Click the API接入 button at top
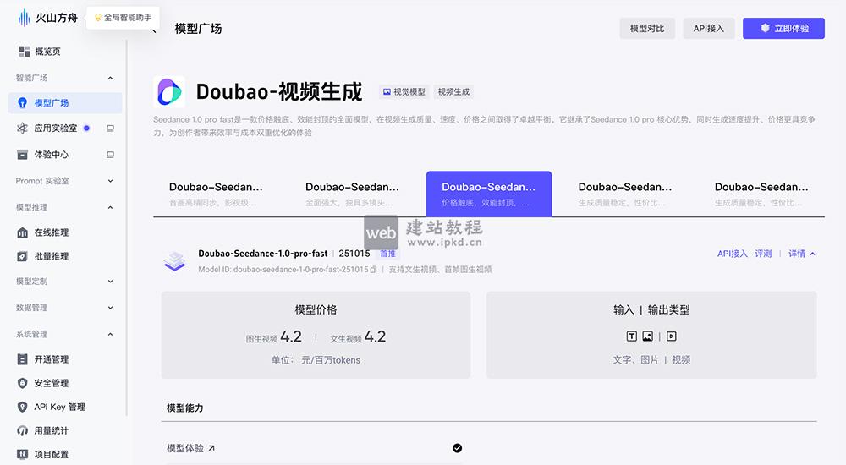This screenshot has height=465, width=846. pos(708,28)
